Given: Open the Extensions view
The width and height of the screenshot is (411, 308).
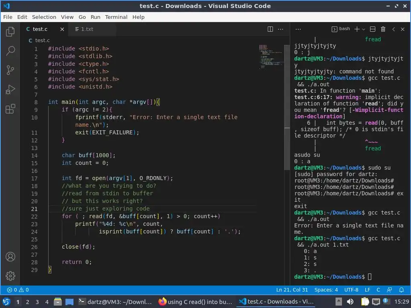Looking at the screenshot, I should [x=10, y=109].
